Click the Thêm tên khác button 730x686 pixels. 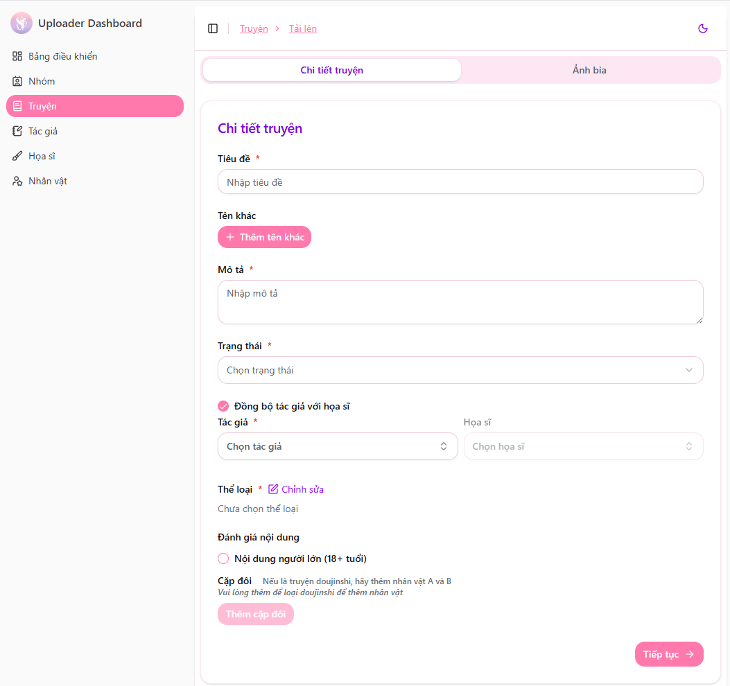click(264, 237)
